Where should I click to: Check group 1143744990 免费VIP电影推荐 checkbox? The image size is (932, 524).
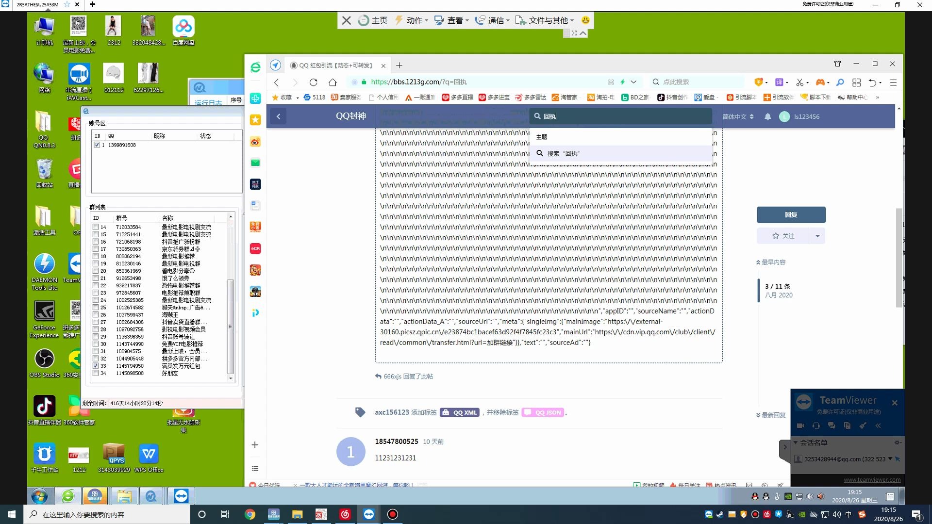coord(96,344)
